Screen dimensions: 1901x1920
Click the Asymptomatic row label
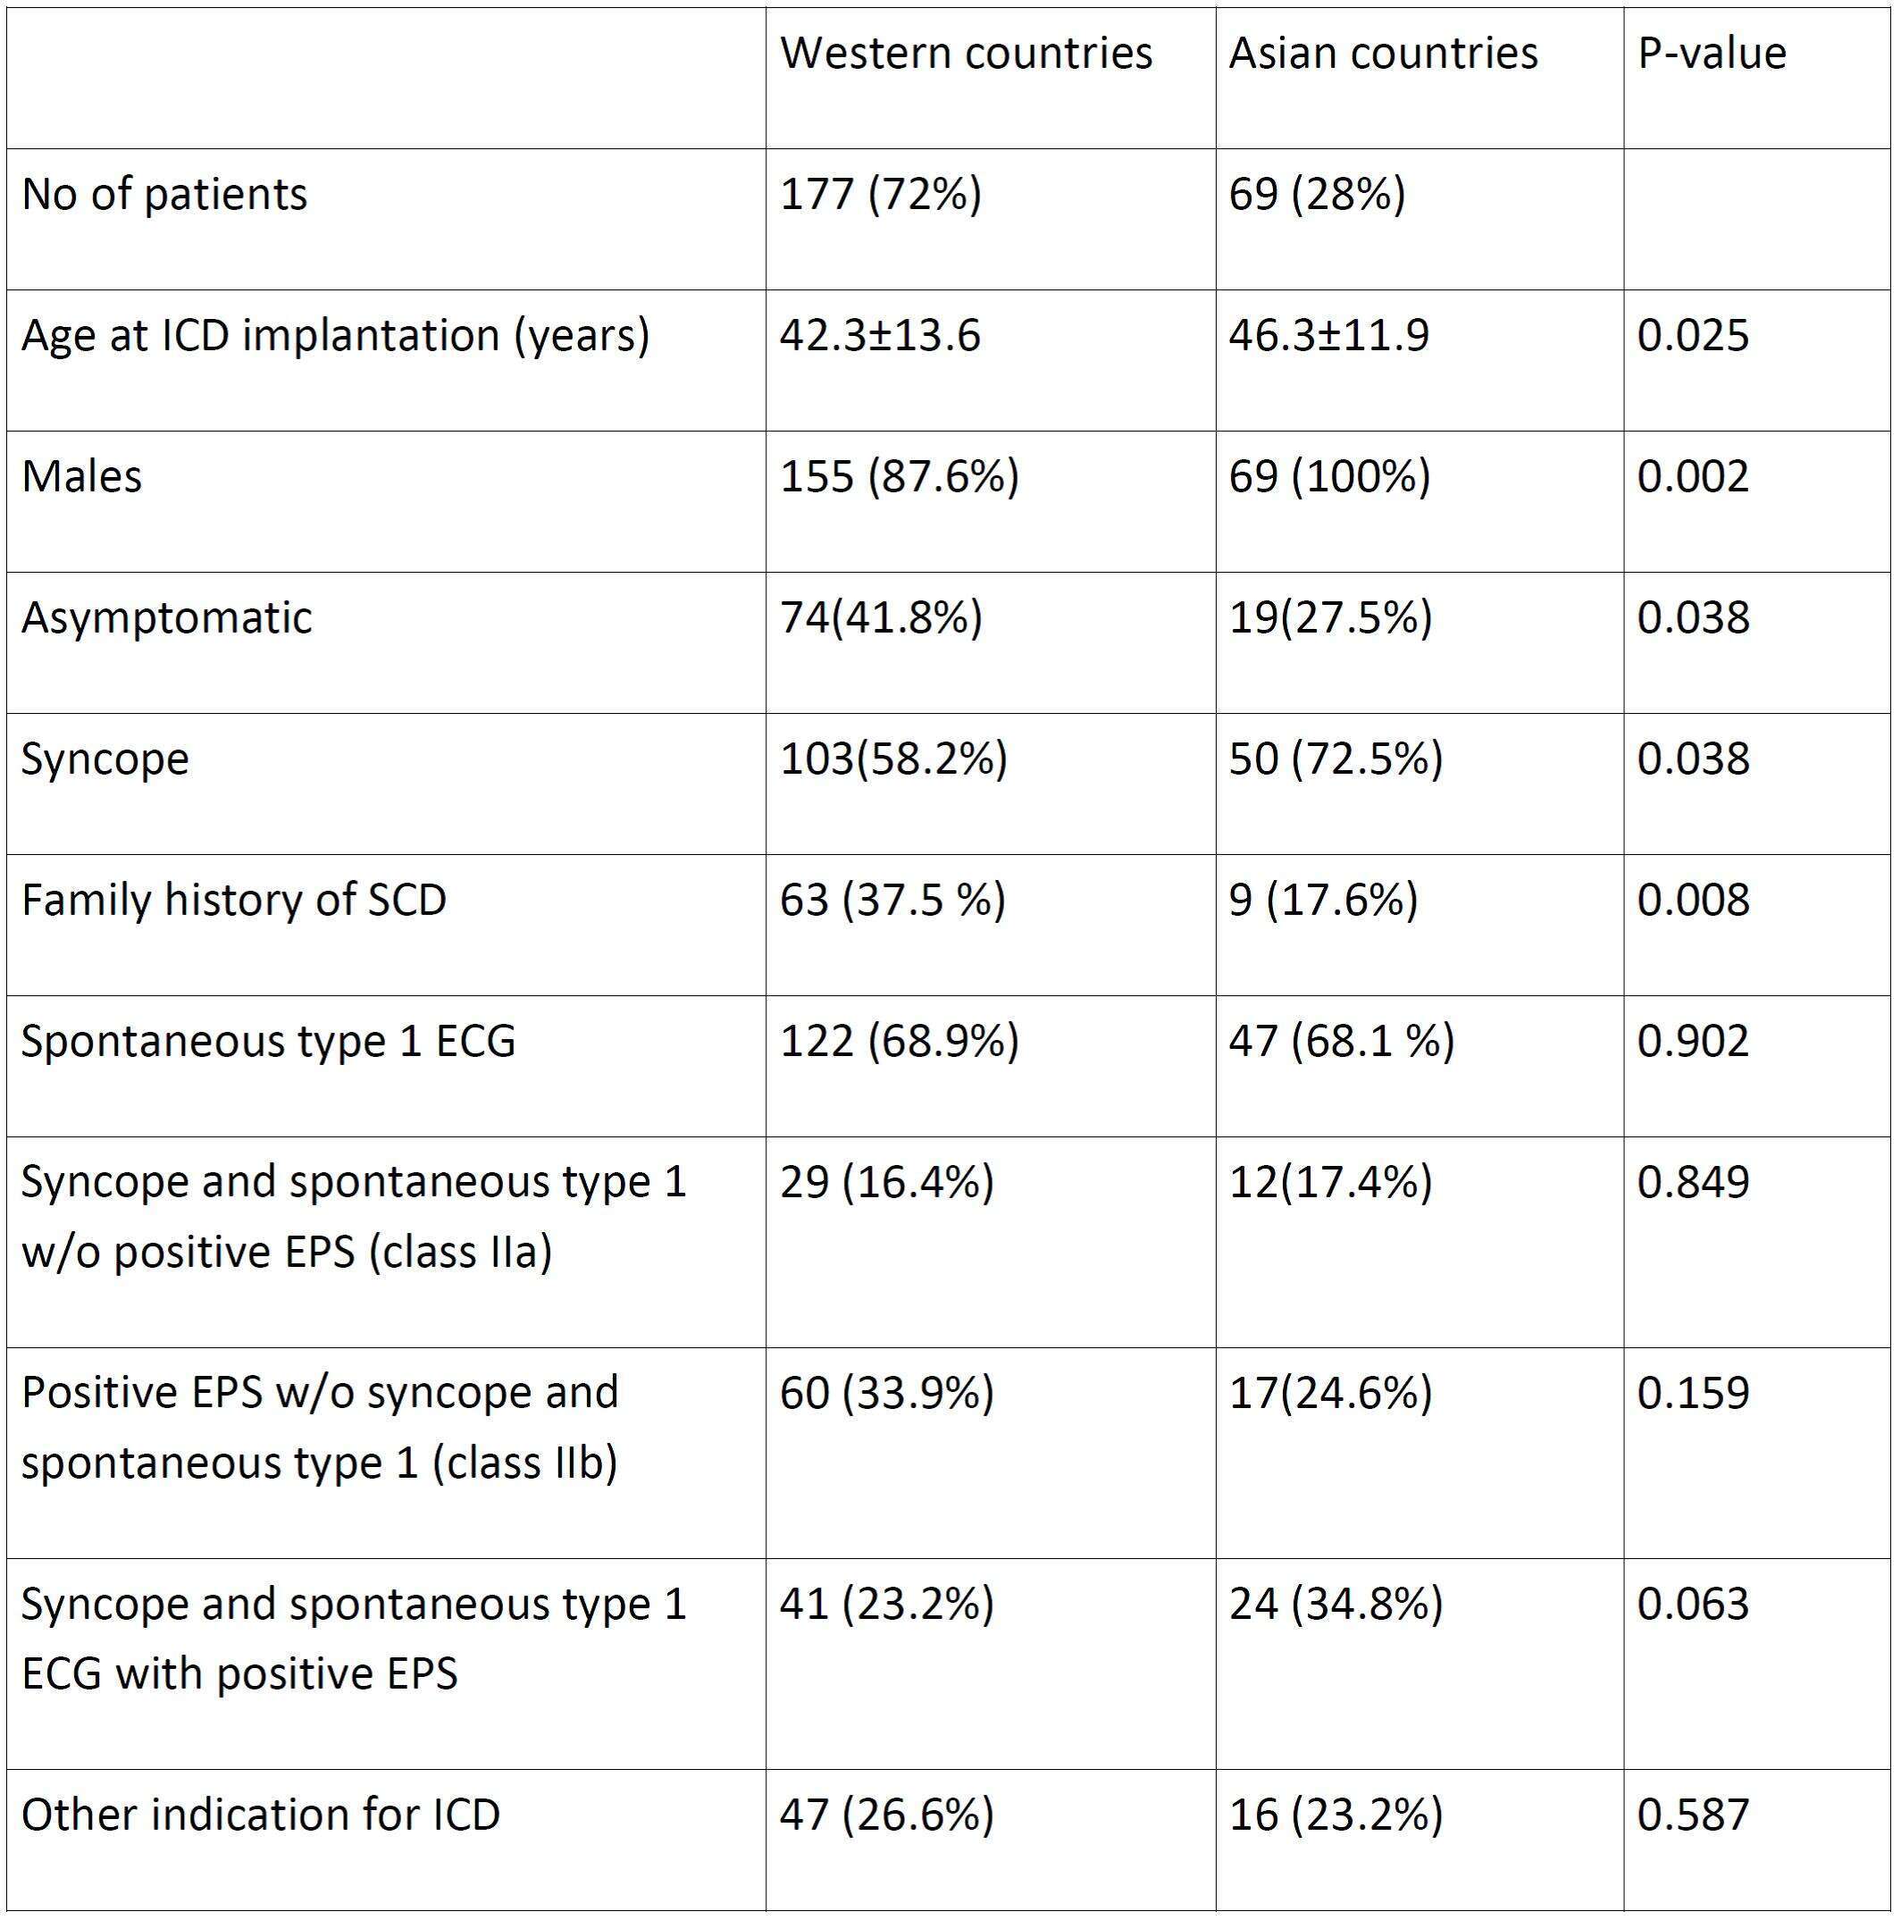point(167,618)
